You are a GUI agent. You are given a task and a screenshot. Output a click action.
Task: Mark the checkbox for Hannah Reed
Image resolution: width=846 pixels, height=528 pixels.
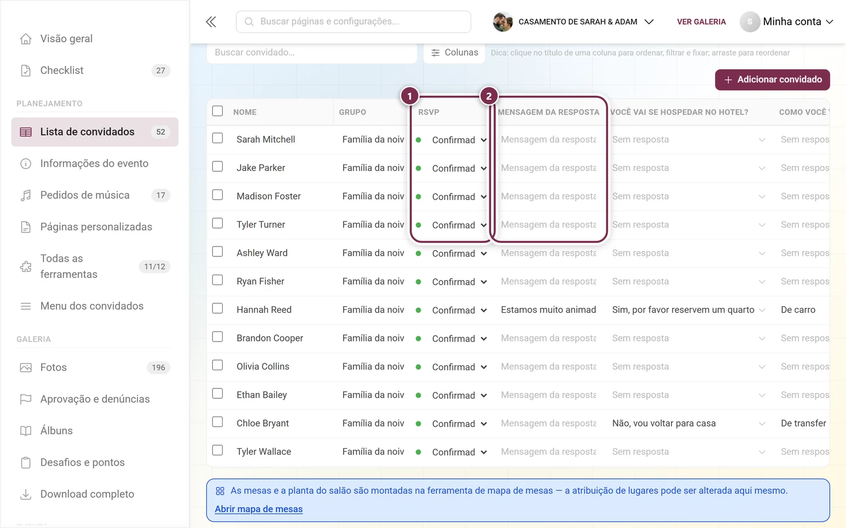click(217, 309)
